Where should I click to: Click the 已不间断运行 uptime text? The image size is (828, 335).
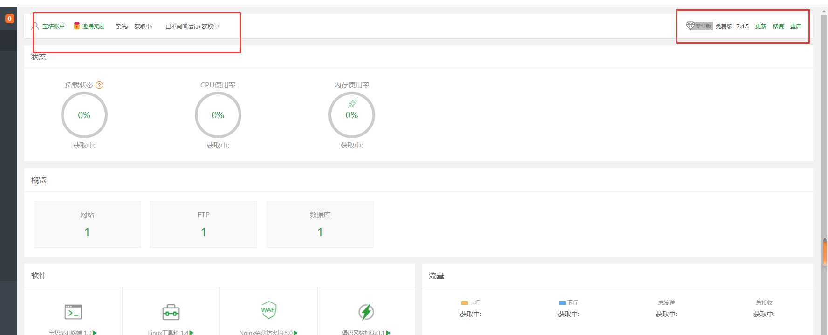[x=192, y=27]
